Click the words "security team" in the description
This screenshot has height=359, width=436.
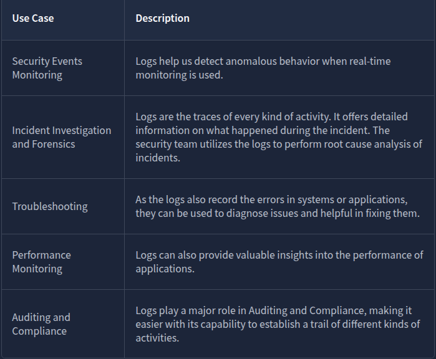pyautogui.click(x=166, y=144)
